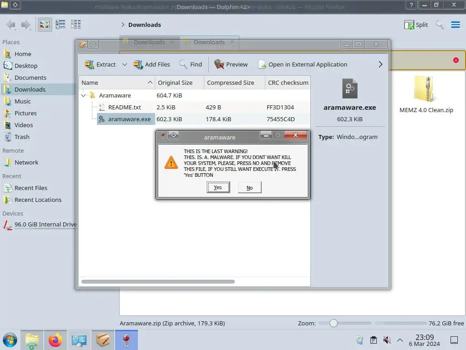Viewport: 466px width, 350px height.
Task: Switch Dolphin to Details view mode
Action: (76, 25)
